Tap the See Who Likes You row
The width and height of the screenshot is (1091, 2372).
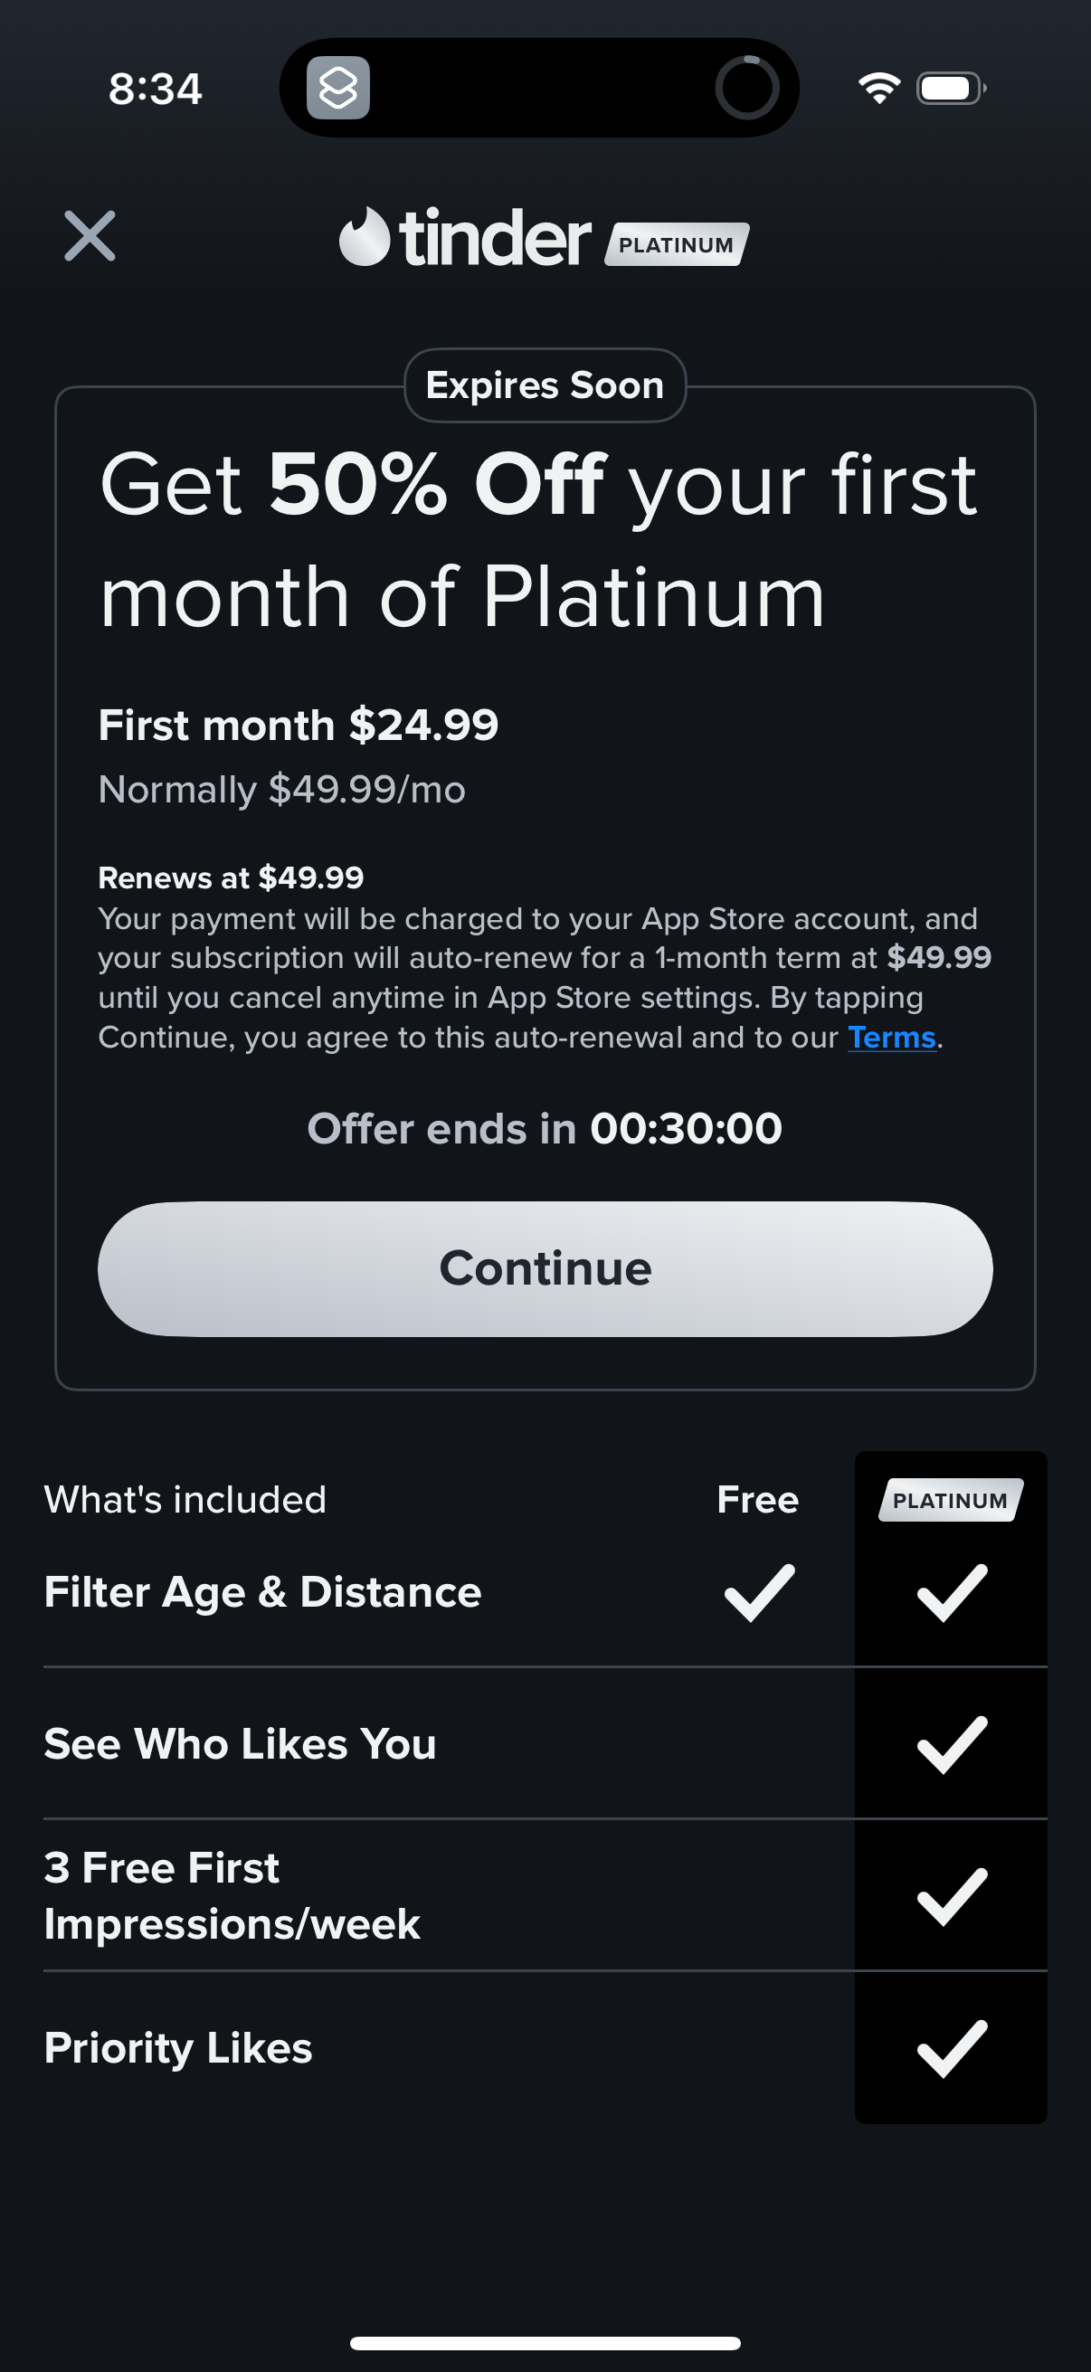pos(241,1744)
